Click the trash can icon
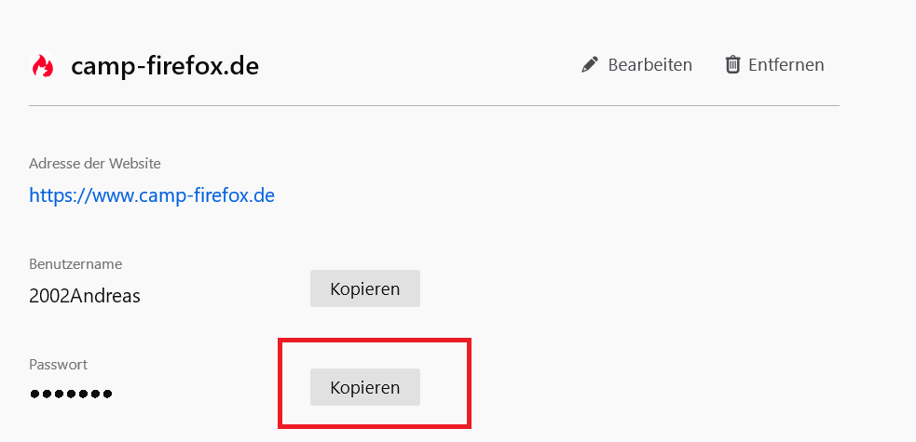This screenshot has height=442, width=916. 733,65
